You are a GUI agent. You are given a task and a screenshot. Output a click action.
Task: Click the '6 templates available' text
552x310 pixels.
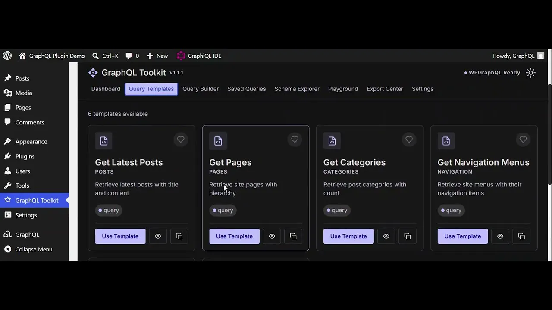[118, 114]
